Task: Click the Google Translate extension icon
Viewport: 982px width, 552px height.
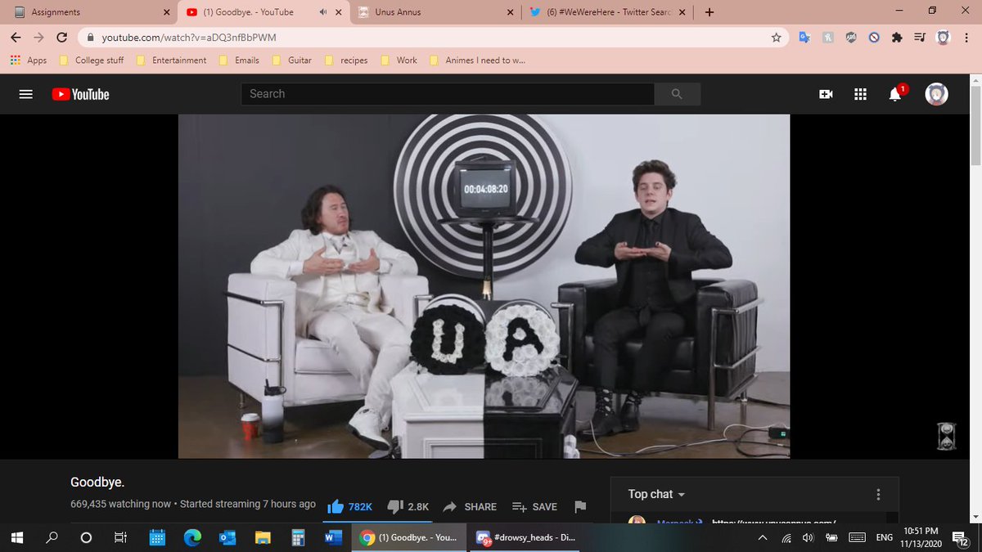Action: pyautogui.click(x=804, y=37)
